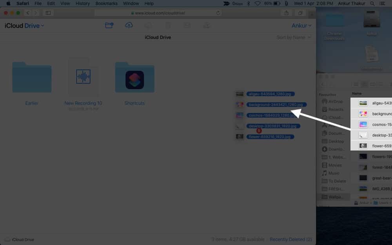
Task: Select the desktop image file in Finder
Action: (371, 135)
